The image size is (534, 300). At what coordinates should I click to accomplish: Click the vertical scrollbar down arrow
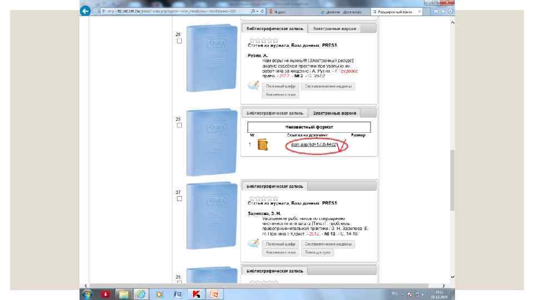tap(452, 277)
